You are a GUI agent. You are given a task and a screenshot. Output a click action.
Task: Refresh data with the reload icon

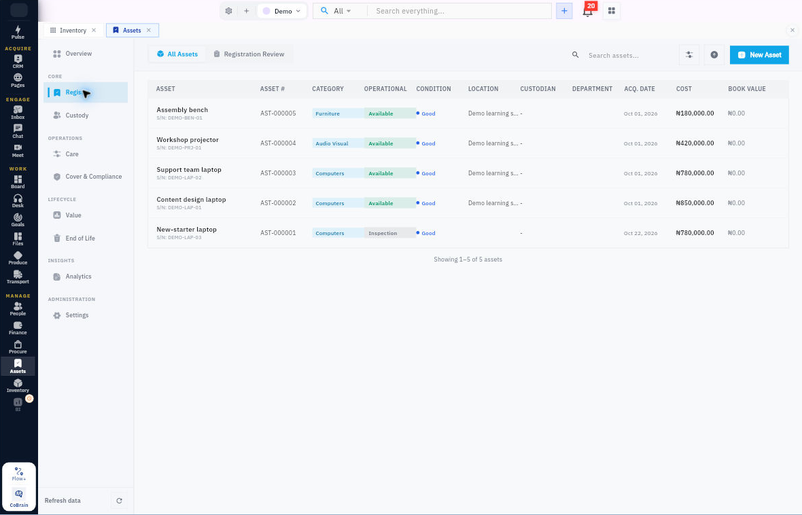(119, 501)
